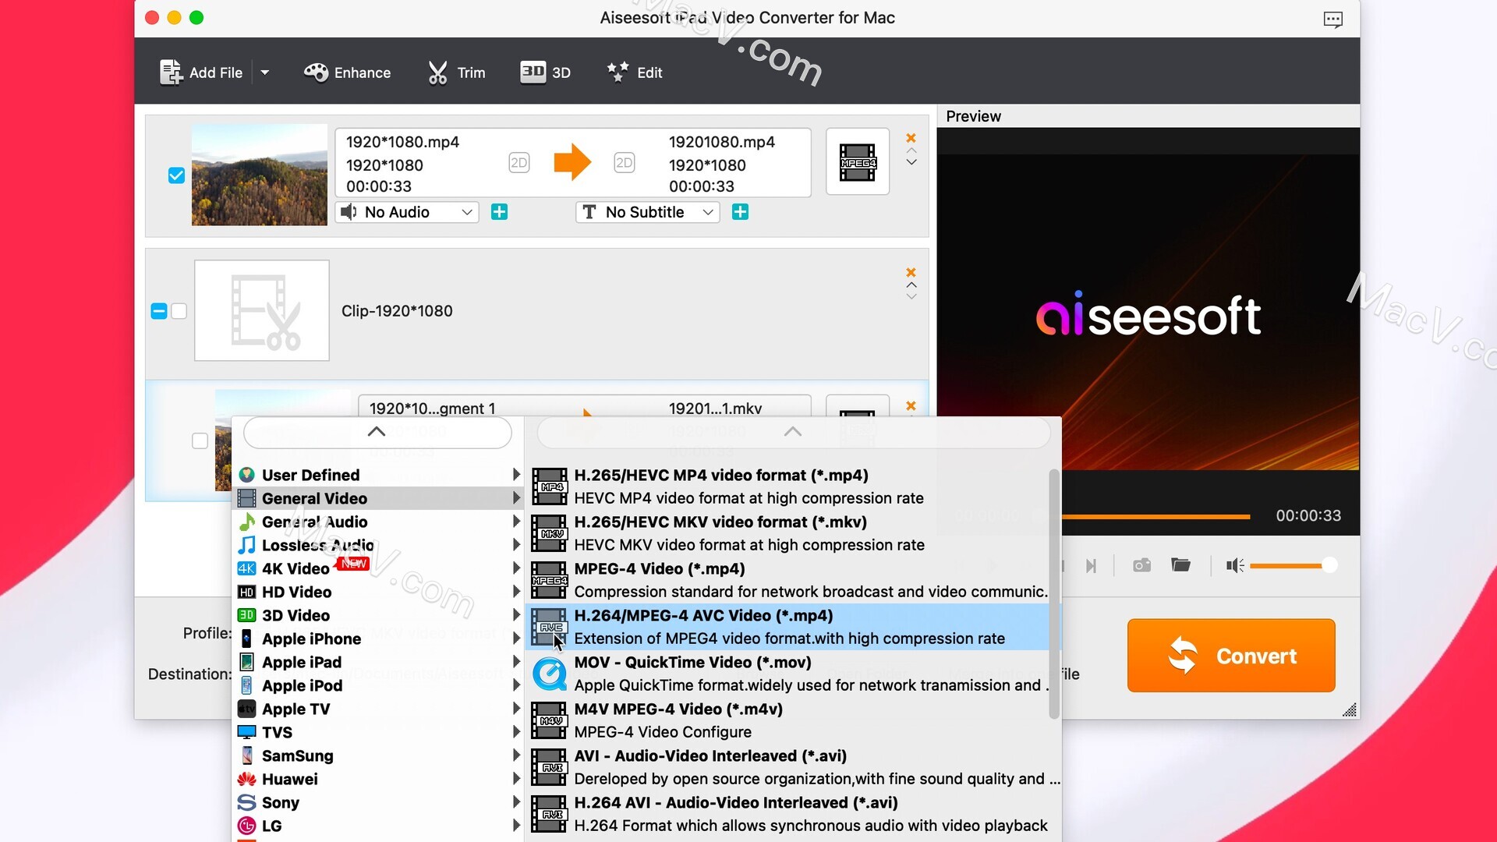
Task: Select the Lossless Audio category
Action: (x=378, y=545)
